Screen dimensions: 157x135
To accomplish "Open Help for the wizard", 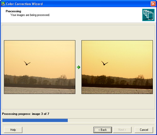I will coord(13,130).
